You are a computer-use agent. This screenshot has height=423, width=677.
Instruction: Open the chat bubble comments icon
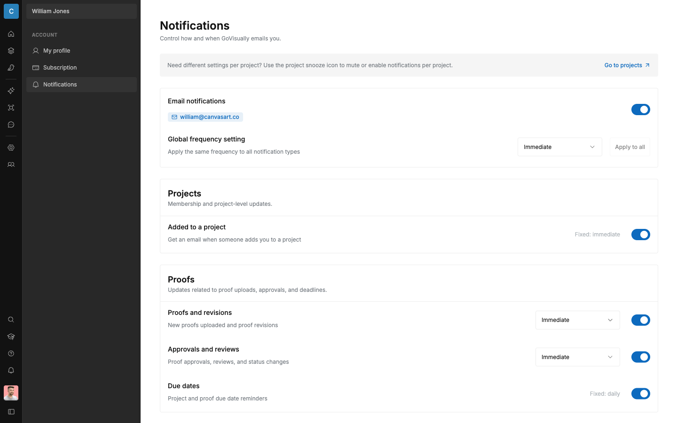[11, 125]
